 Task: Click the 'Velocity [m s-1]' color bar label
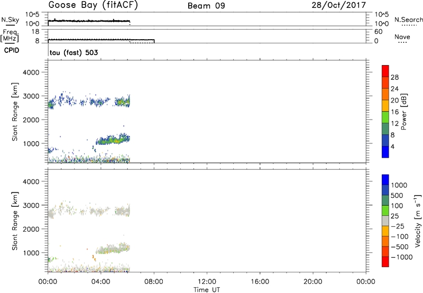click(x=418, y=221)
